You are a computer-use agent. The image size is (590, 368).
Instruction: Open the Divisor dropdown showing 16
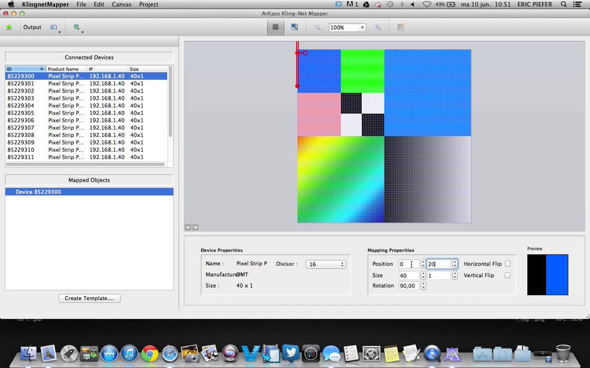click(x=326, y=264)
